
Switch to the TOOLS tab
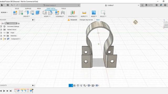pyautogui.click(x=64, y=9)
